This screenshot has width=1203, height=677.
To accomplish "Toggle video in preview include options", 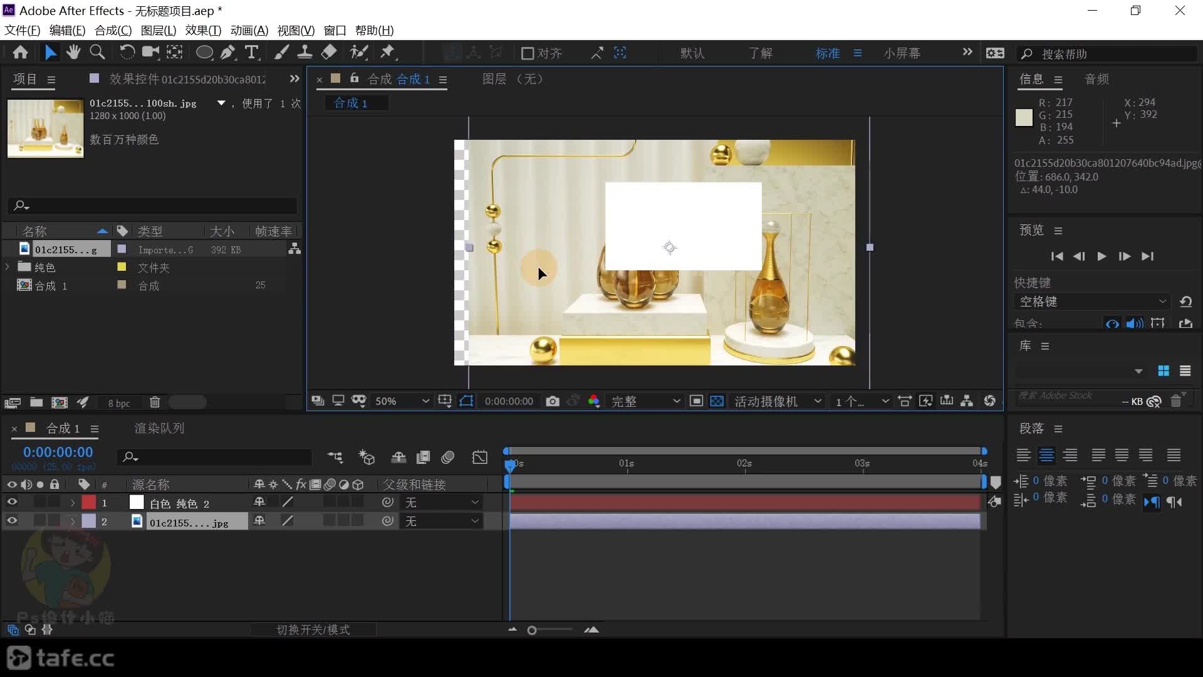I will coord(1112,323).
